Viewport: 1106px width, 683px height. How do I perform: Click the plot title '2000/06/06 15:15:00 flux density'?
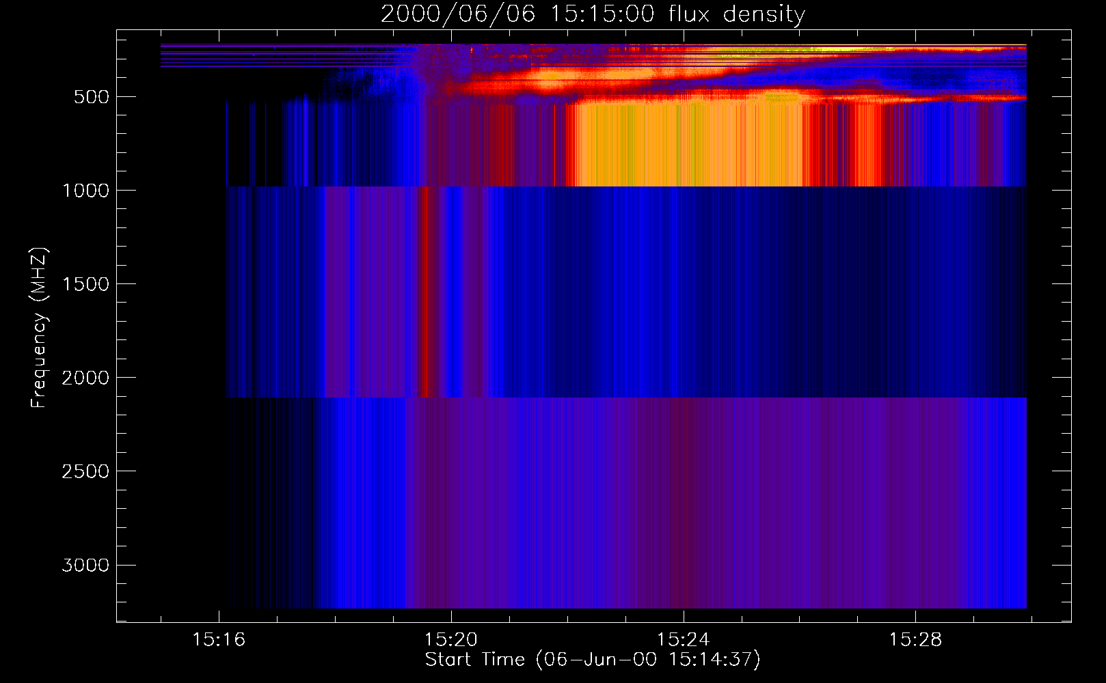point(593,14)
